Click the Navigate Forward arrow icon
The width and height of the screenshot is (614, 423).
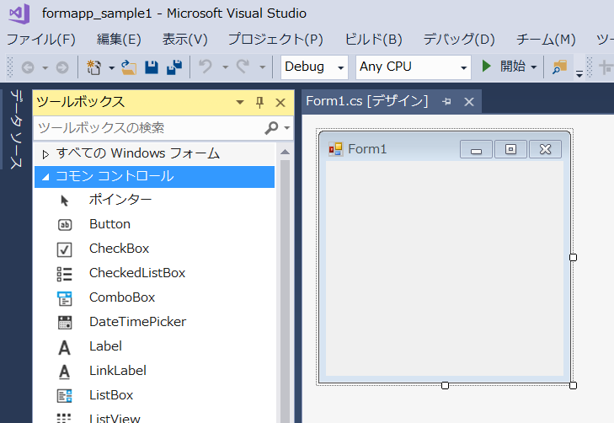click(61, 67)
